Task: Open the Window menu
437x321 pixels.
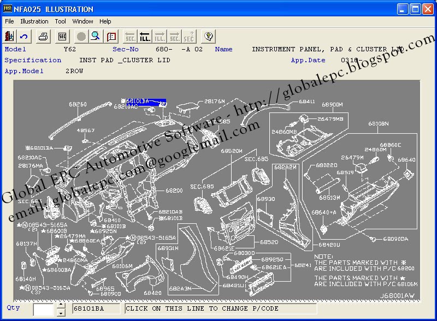Action: [x=83, y=21]
